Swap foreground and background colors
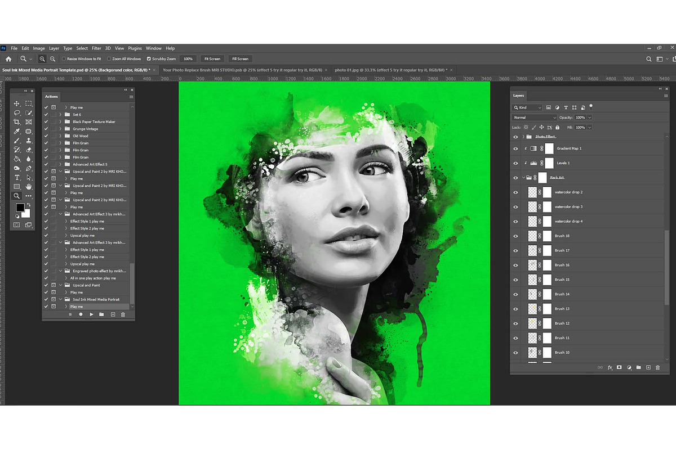676x450 pixels. [x=30, y=204]
